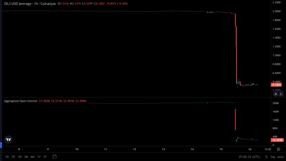
Task: Choose the 1Y date range
Action: point(39,157)
